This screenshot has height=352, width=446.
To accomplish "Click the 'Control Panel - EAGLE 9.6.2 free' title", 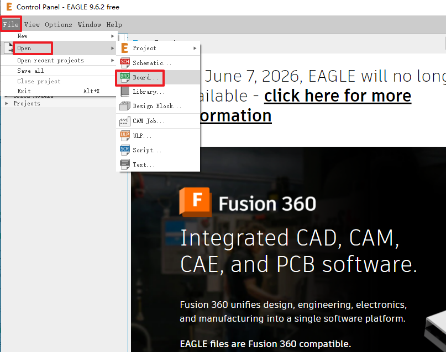I will coord(68,7).
